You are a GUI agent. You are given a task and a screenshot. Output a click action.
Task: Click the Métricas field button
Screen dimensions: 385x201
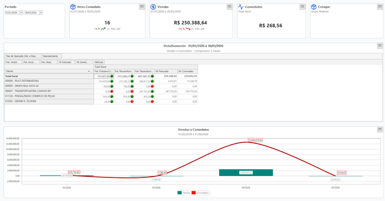pos(99,62)
